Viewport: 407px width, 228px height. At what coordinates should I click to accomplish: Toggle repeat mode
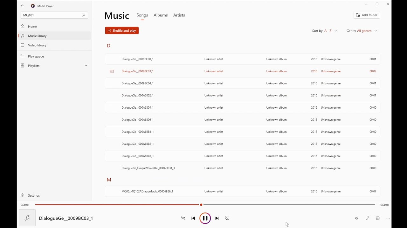[x=227, y=218]
